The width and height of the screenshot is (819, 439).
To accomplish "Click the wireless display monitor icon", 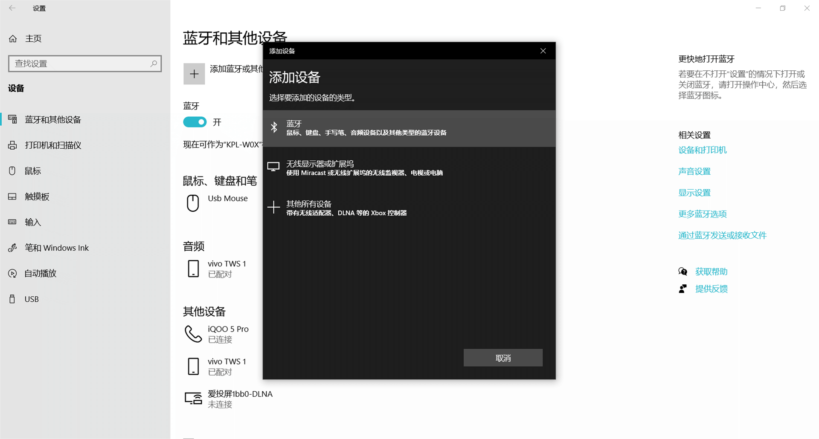I will (x=273, y=167).
